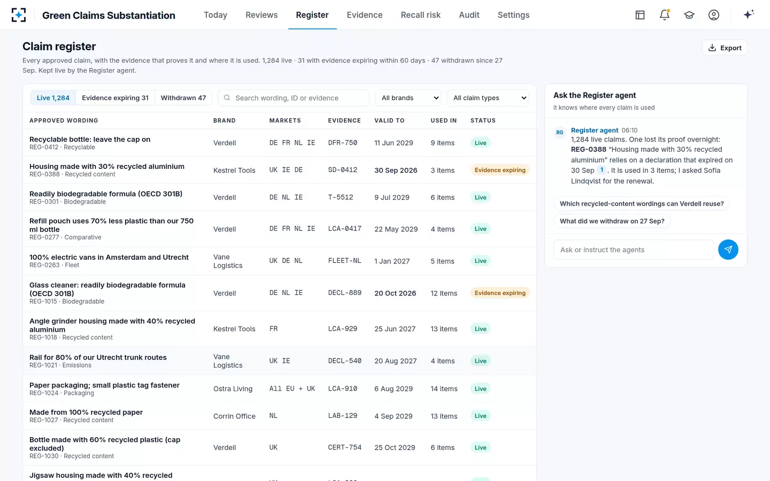Export the claim register
Screen dimensions: 770x481
(x=725, y=48)
